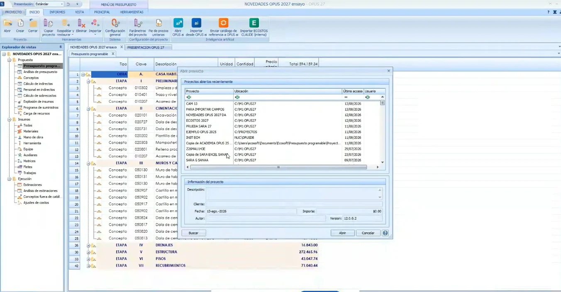Image resolution: width=561 pixels, height=292 pixels.
Task: Open the Respaldar y restaurar tool
Action: coord(65,27)
